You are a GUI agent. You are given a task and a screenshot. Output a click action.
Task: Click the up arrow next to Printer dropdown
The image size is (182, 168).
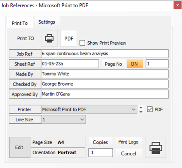point(141,107)
